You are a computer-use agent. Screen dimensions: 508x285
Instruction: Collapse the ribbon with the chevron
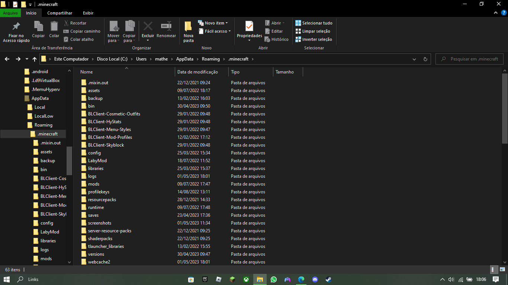pyautogui.click(x=495, y=13)
